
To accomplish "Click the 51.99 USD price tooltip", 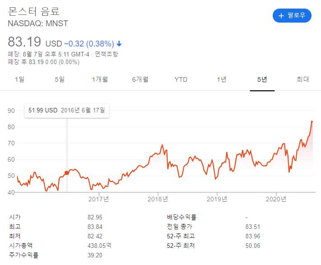I will (67, 111).
